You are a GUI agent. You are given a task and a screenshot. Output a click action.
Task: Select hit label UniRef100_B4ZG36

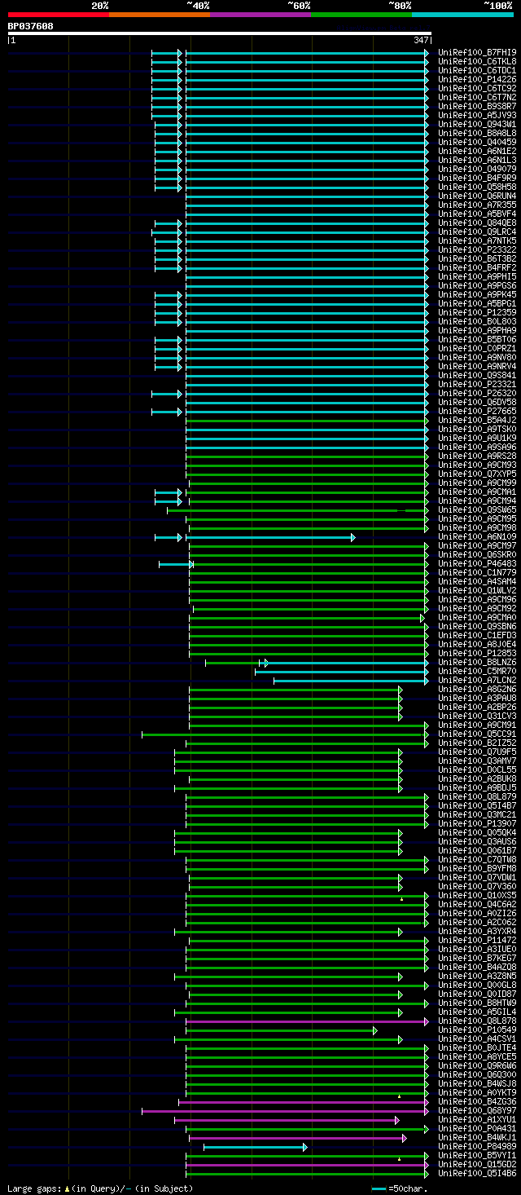[x=477, y=1101]
